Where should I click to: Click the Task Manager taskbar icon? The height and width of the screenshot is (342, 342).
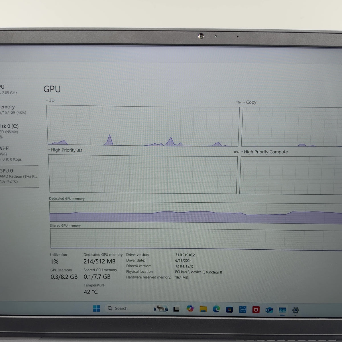tap(282, 310)
